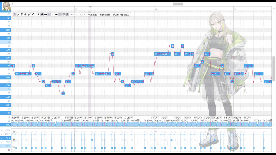Click phoneme label 'e もD#4'

[x=228, y=118]
